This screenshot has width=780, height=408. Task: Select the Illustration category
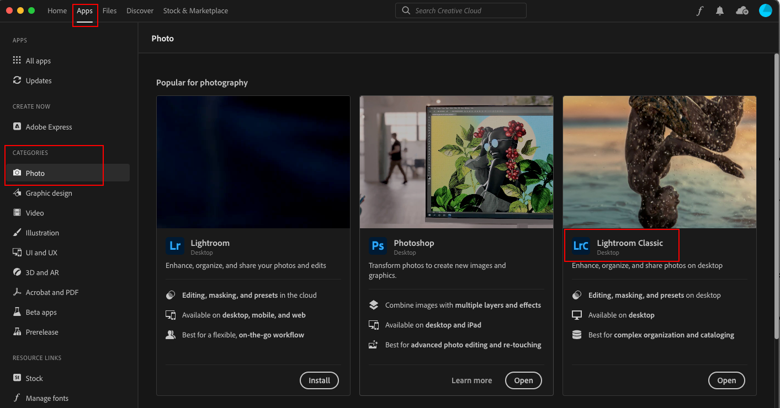43,232
